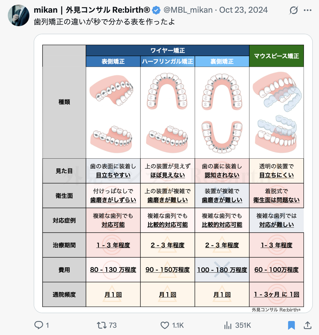Viewport: 319px width, 335px height.
Task: Click the Grok circle-slash icon
Action: [x=294, y=10]
